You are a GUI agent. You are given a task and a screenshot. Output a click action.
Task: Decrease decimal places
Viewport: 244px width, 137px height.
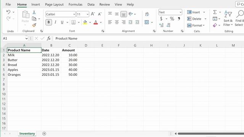coord(168,25)
